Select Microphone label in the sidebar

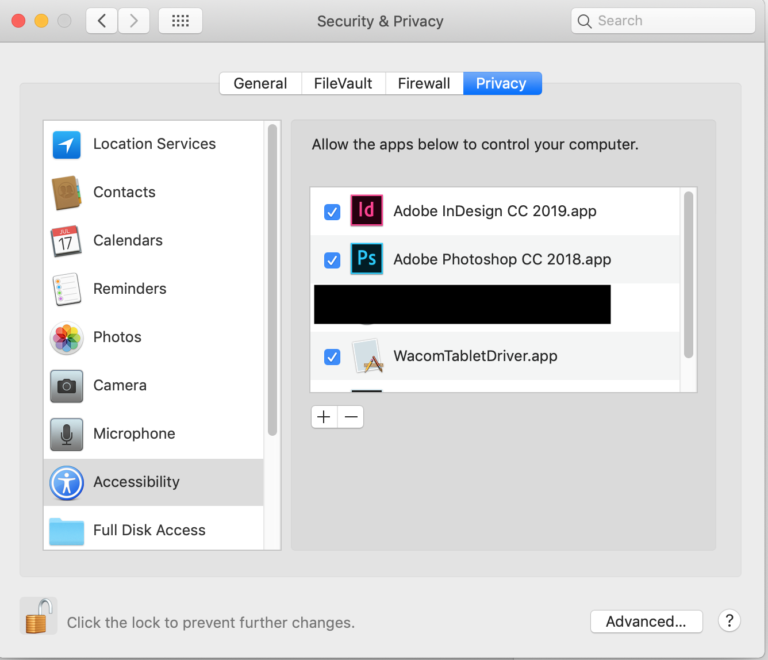click(x=135, y=433)
